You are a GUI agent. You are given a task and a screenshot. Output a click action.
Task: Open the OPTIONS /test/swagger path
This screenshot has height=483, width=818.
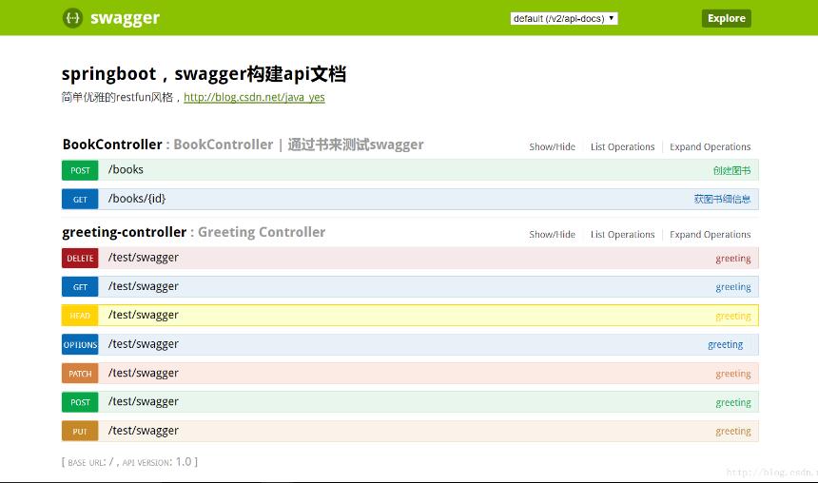point(144,344)
